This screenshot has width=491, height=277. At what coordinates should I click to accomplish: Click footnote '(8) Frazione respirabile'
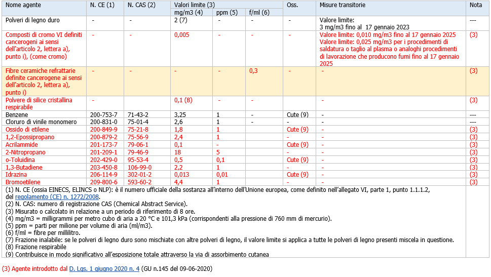[35, 247]
